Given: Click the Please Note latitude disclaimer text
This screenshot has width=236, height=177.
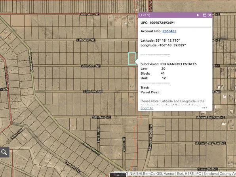Looking at the screenshot, I should [x=173, y=103].
